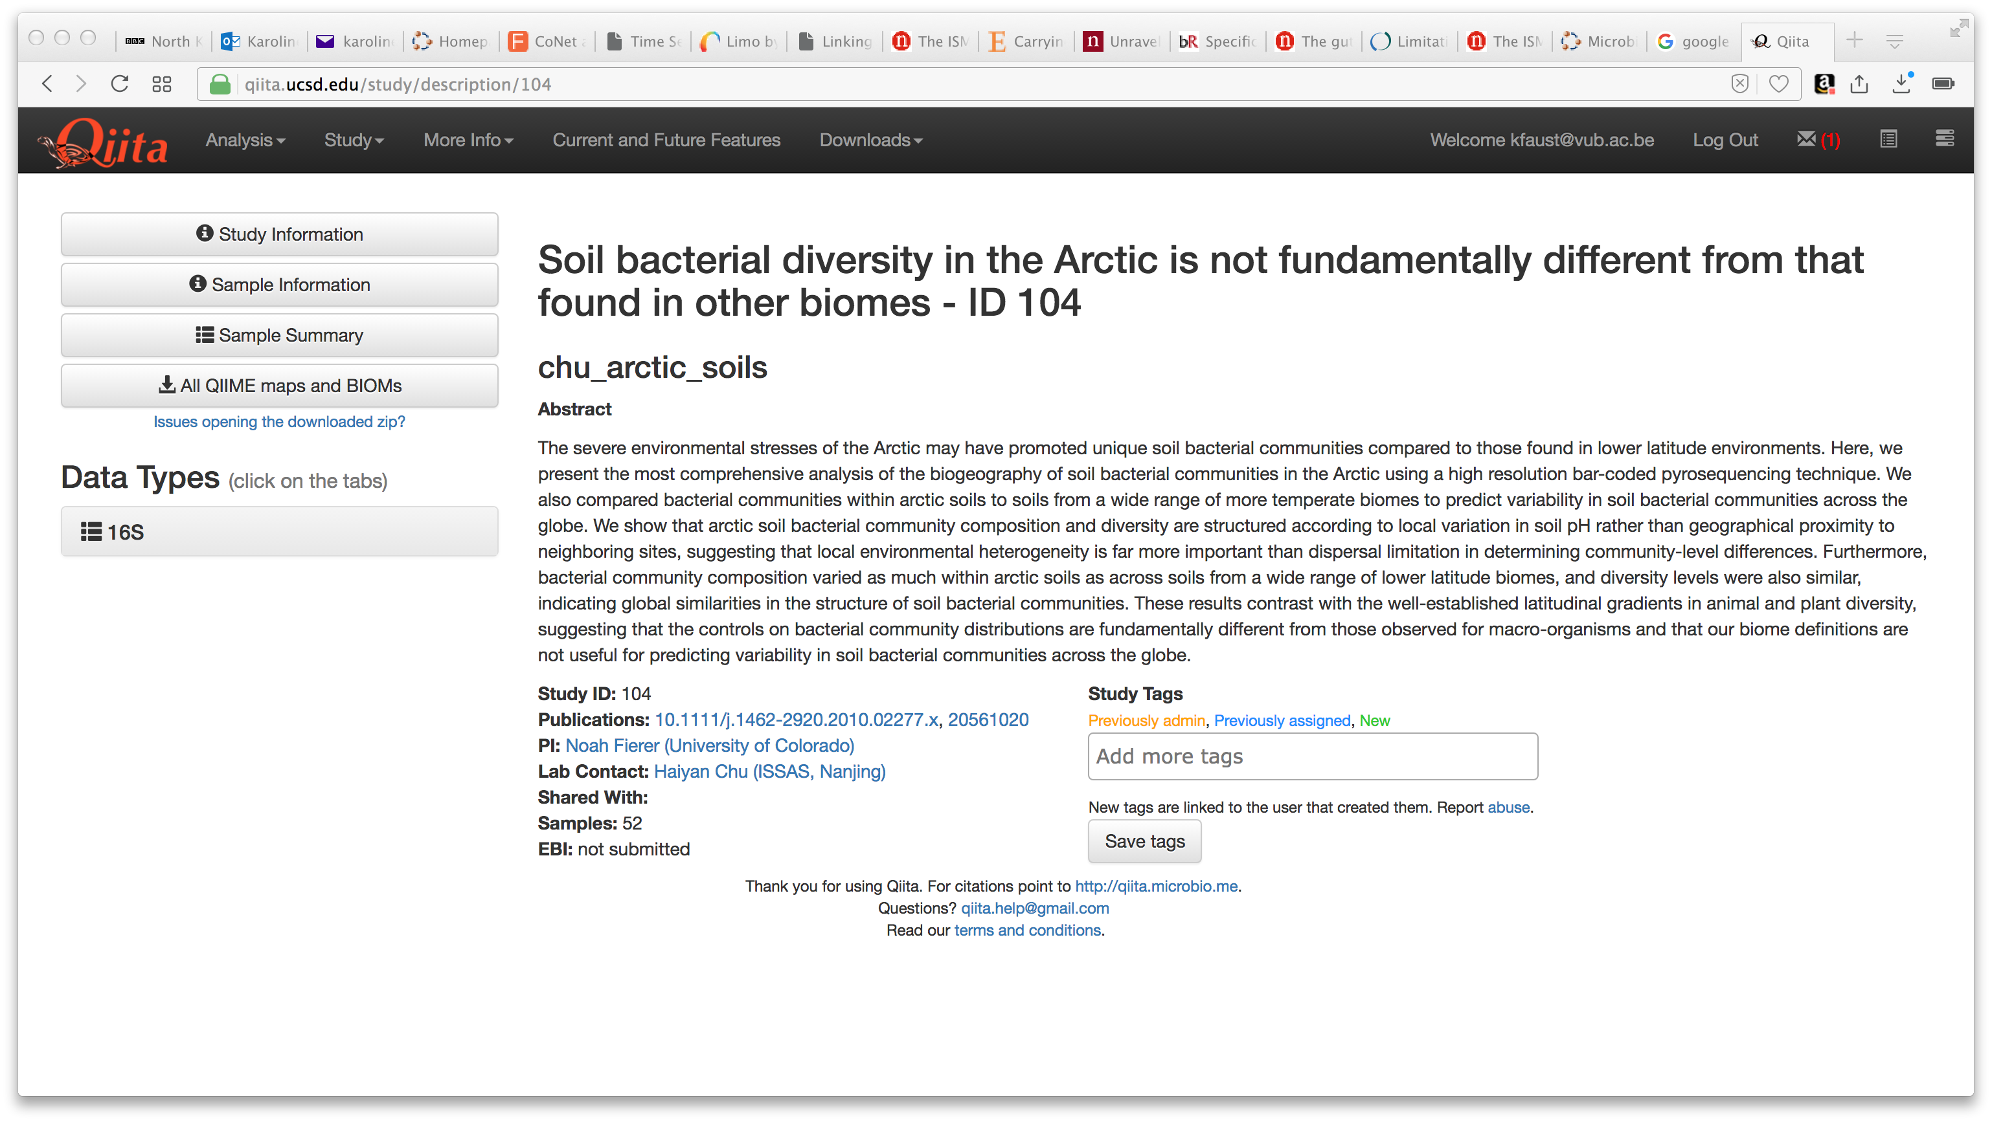The height and width of the screenshot is (1122, 1992).
Task: Expand the Downloads dropdown menu
Action: (x=871, y=140)
